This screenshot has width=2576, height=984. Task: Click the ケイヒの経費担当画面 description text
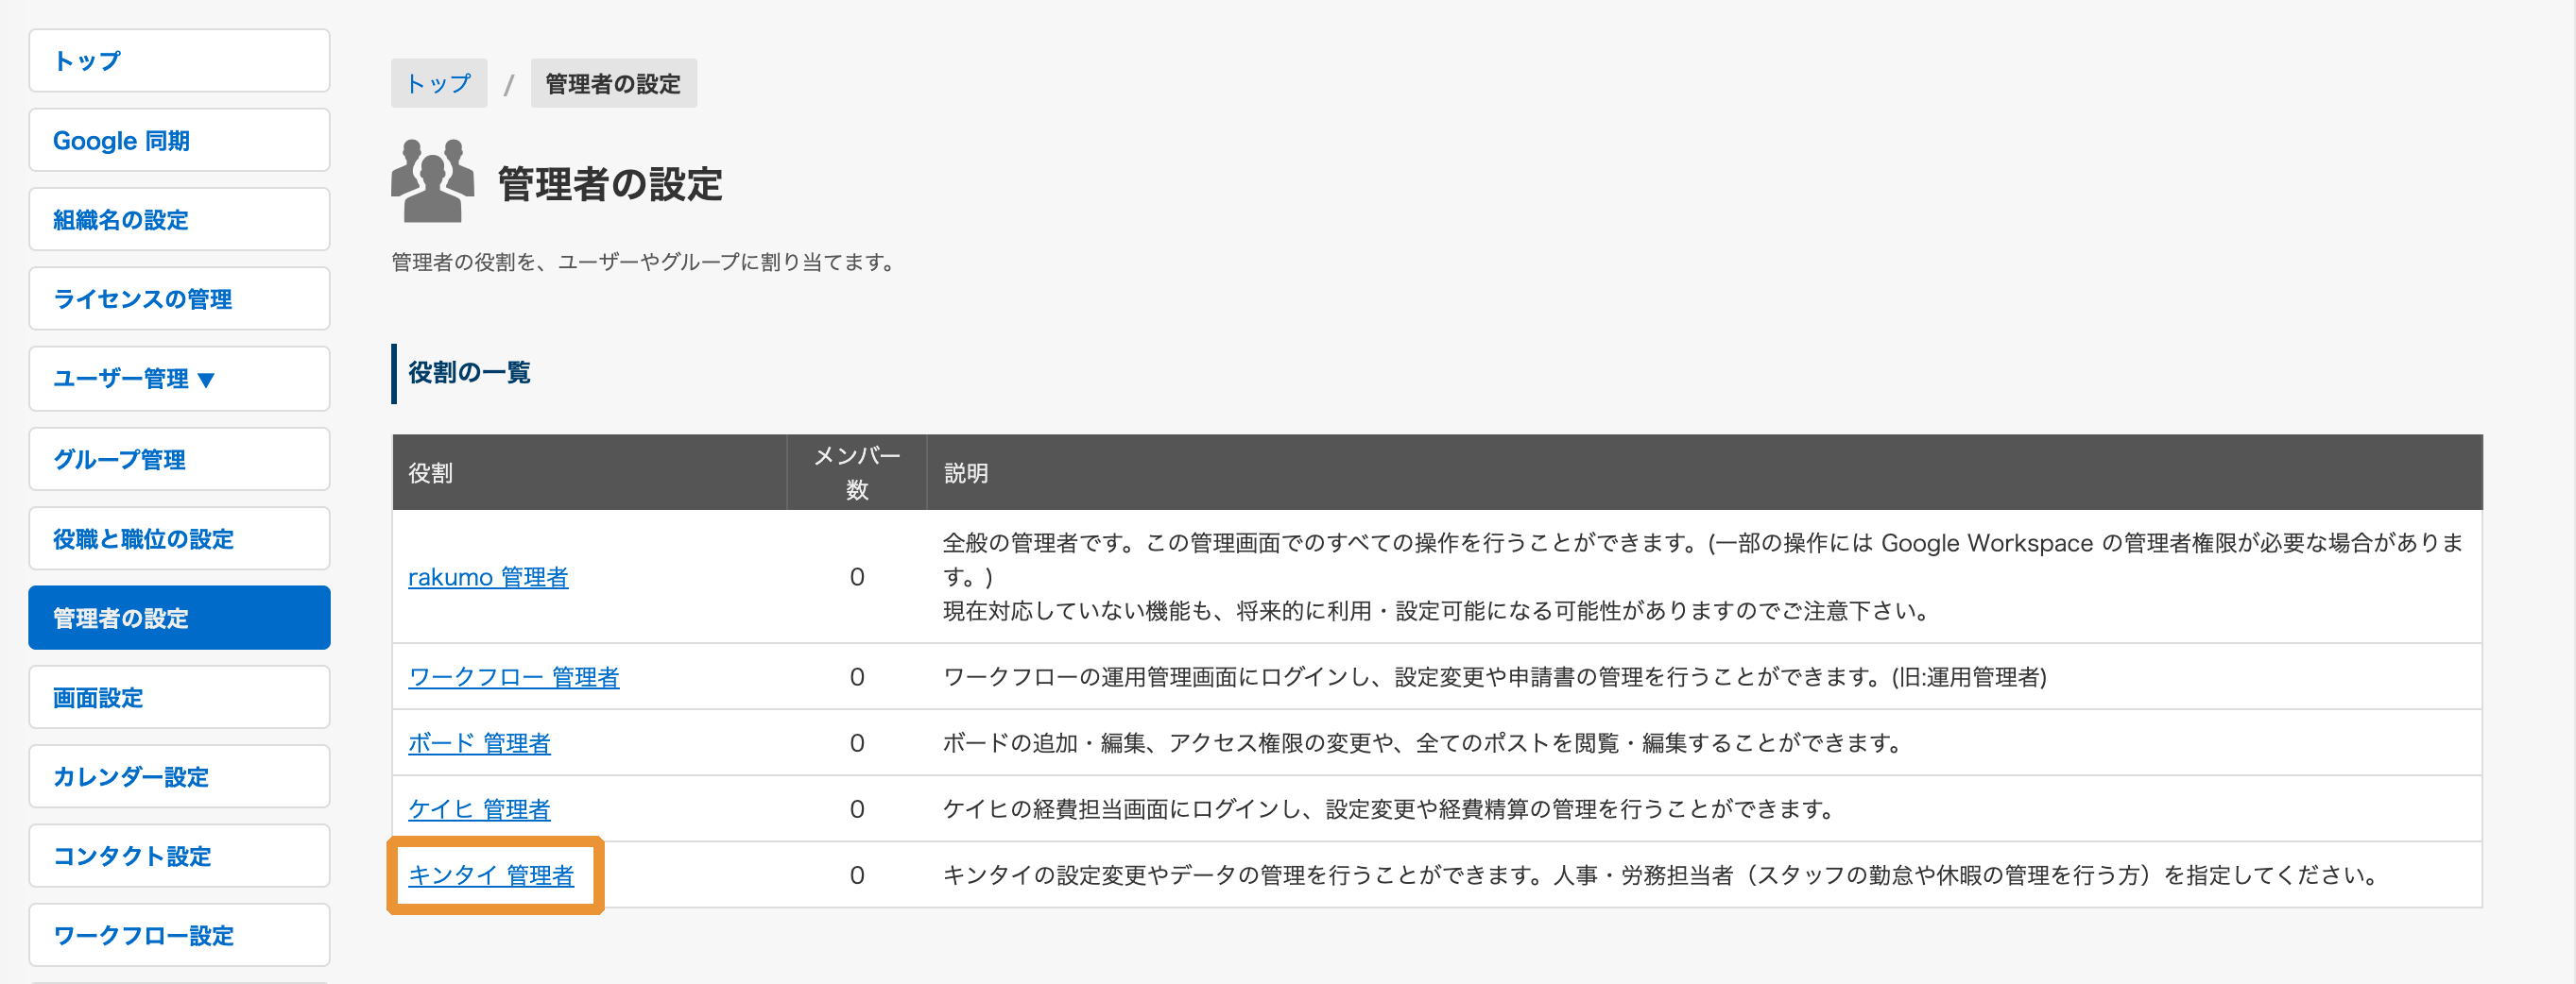tap(1388, 808)
